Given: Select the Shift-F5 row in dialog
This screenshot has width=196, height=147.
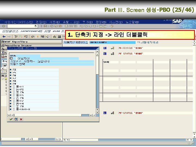Looking at the screenshot, I should (x=34, y=95).
